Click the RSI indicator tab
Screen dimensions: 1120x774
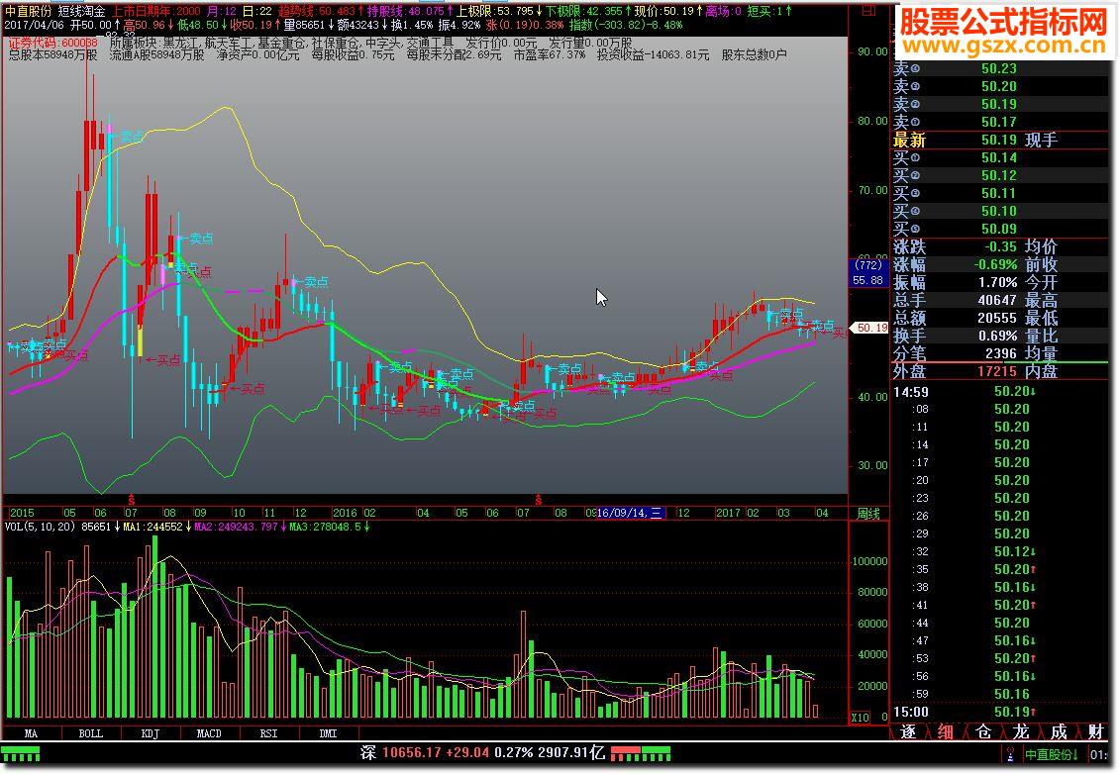268,733
